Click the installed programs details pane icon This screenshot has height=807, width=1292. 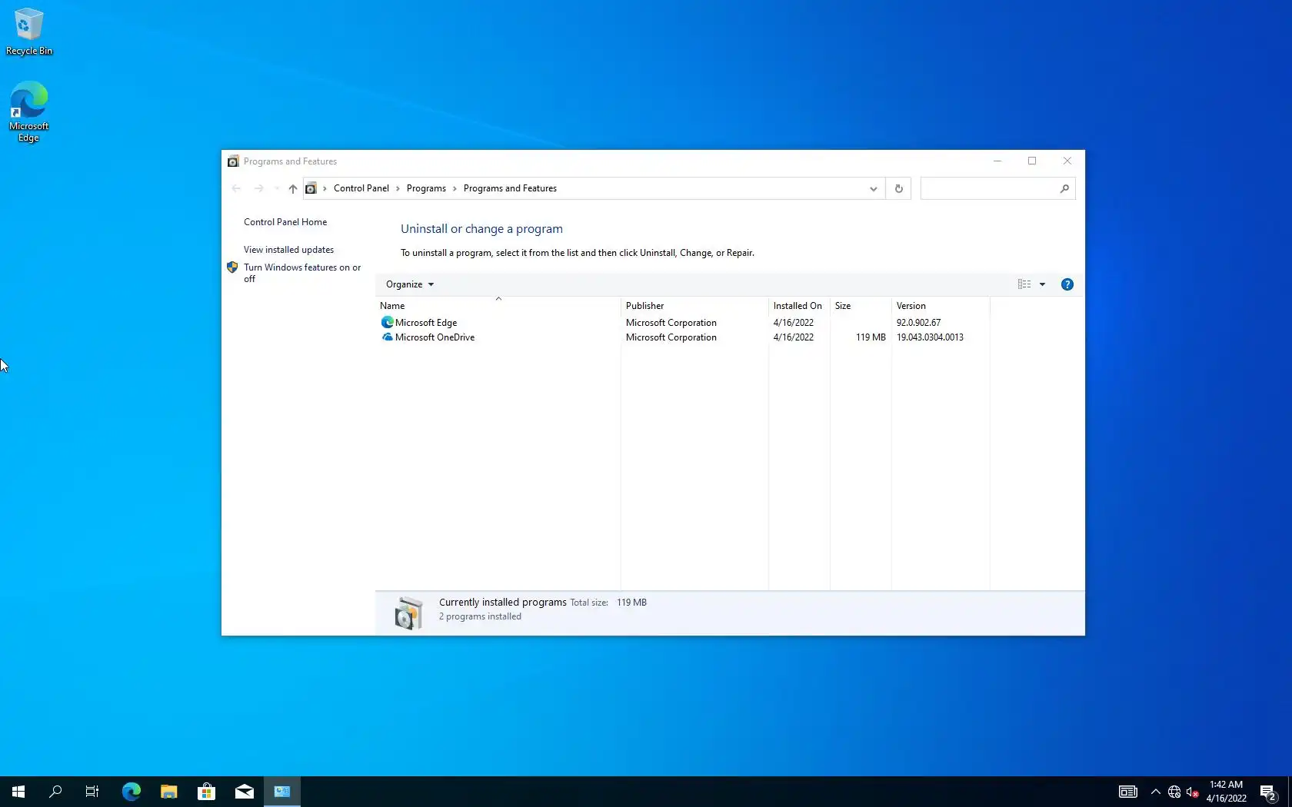(408, 613)
